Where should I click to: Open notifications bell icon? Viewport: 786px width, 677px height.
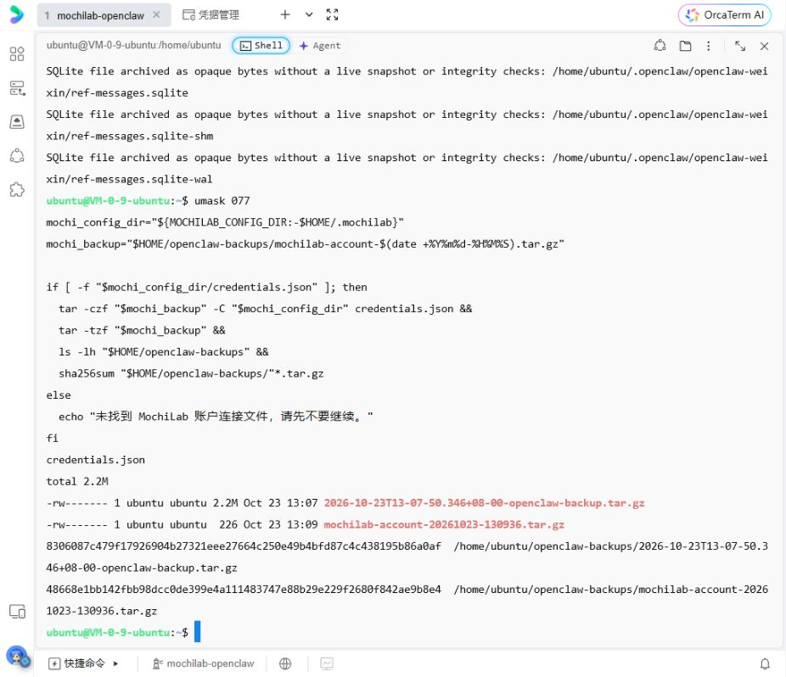pyautogui.click(x=765, y=664)
